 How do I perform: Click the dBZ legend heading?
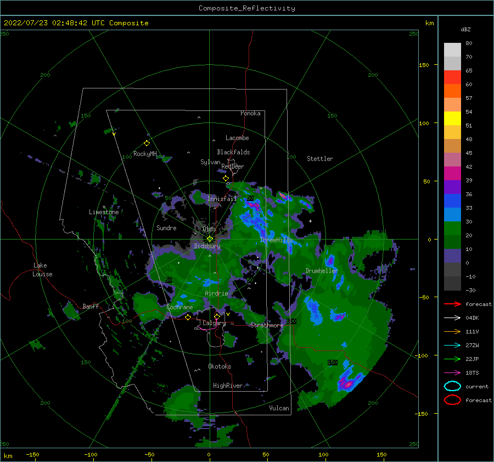click(465, 29)
